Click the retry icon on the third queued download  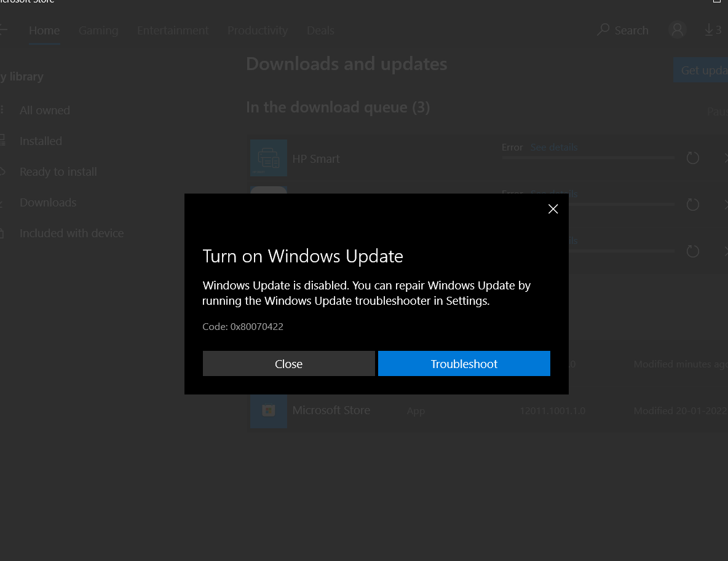693,251
